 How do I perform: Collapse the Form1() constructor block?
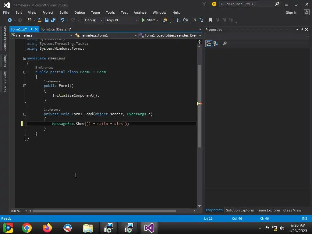[x=25, y=86]
